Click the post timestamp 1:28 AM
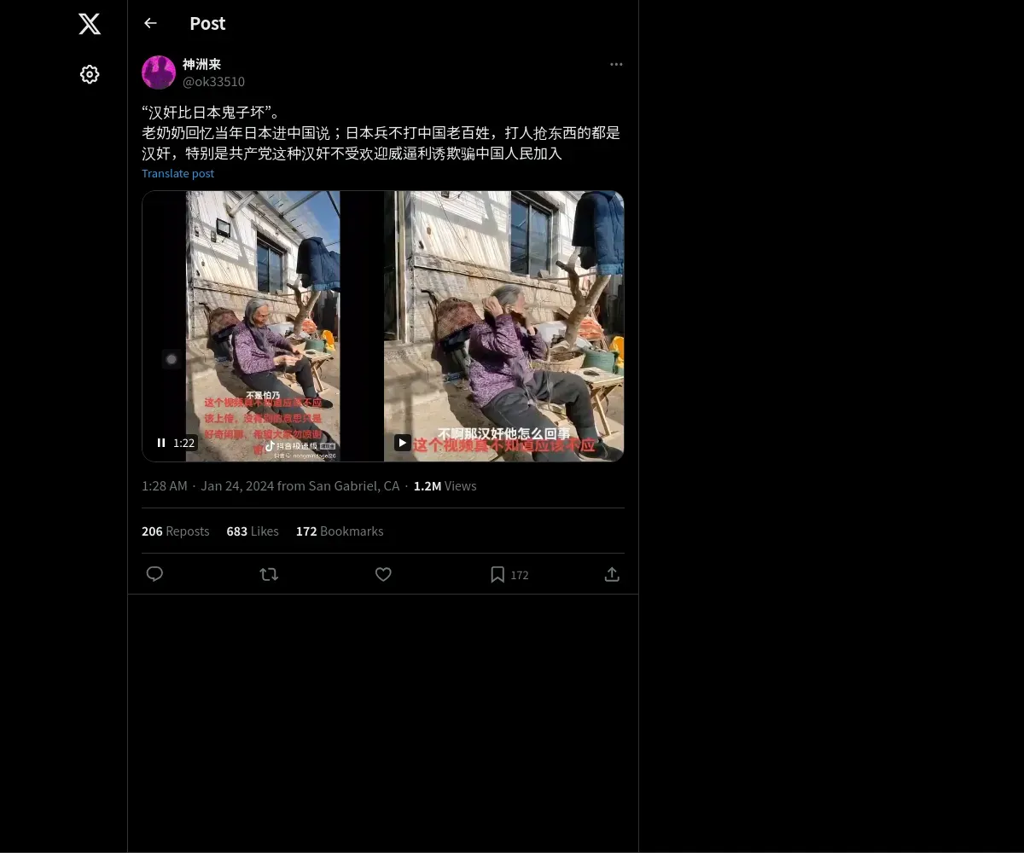 [x=165, y=485]
